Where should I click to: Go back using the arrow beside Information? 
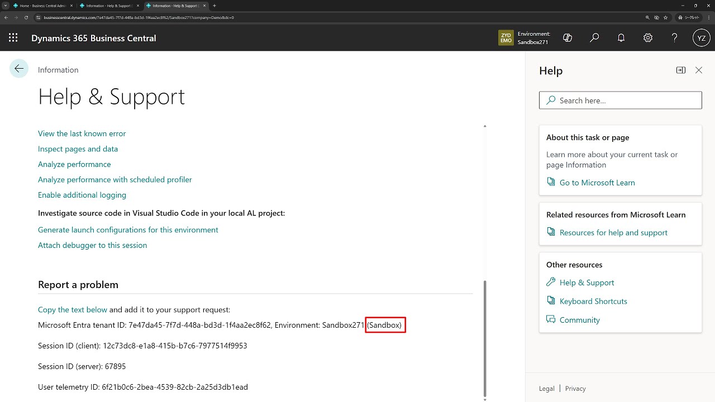(x=19, y=69)
